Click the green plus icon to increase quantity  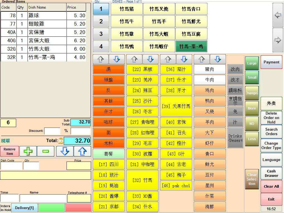click(x=28, y=151)
